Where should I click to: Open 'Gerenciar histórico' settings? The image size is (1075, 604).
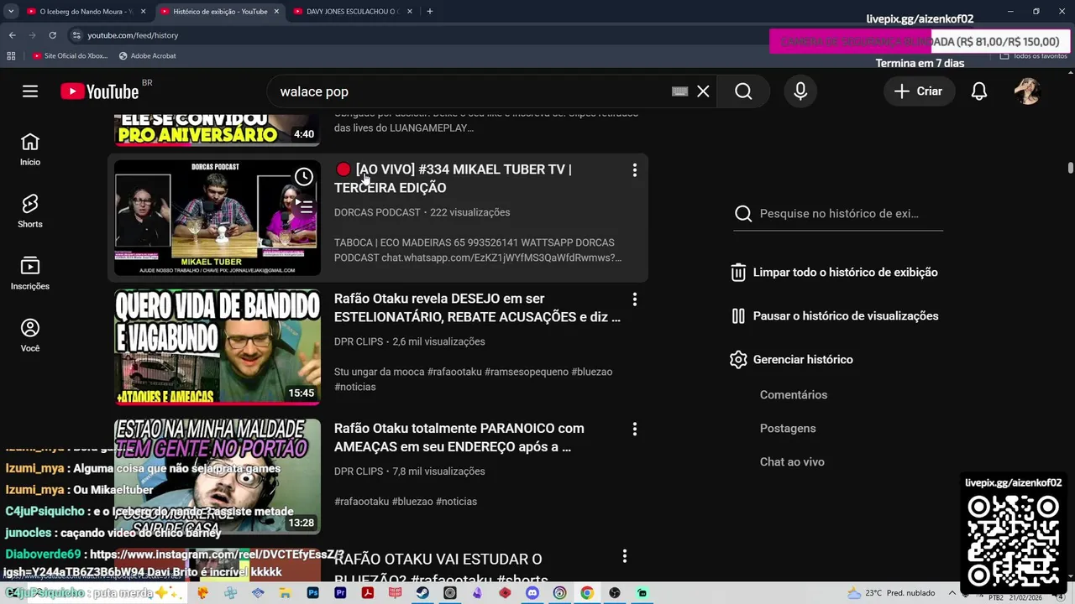tap(791, 360)
